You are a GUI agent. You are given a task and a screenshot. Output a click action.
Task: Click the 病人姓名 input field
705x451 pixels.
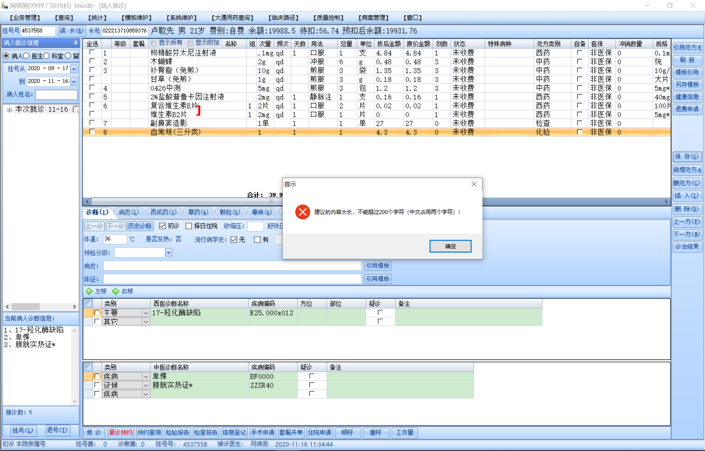coord(56,95)
